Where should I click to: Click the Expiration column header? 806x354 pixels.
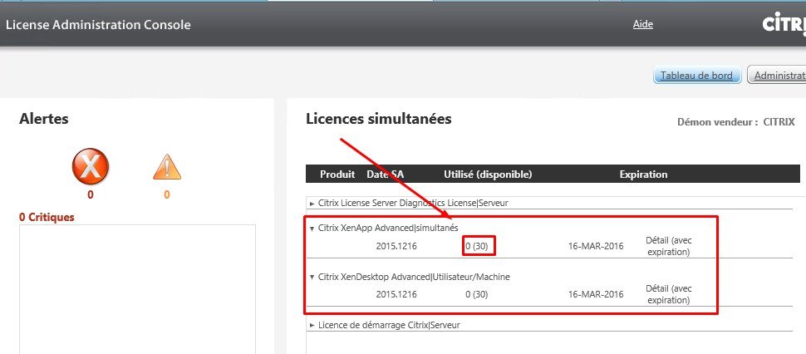(643, 175)
